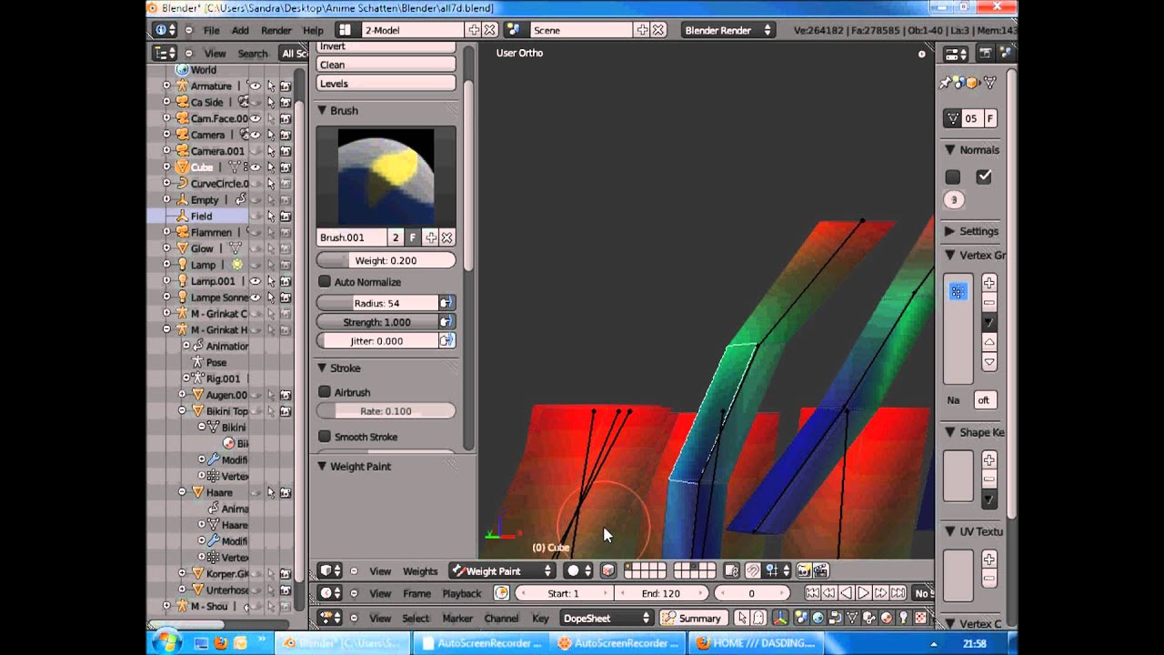This screenshot has width=1164, height=655.
Task: Add a shape key with plus
Action: 989,460
